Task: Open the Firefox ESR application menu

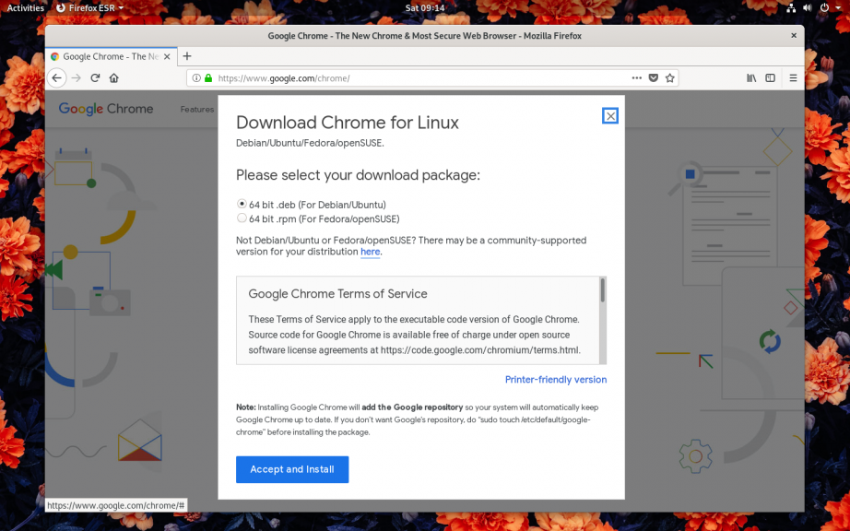Action: (89, 7)
